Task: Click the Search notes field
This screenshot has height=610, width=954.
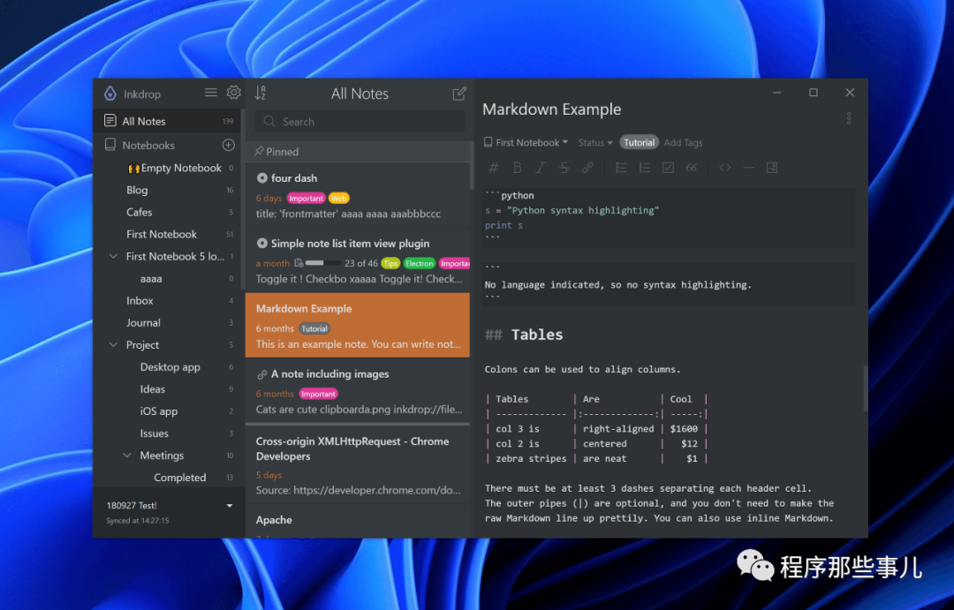Action: (360, 122)
